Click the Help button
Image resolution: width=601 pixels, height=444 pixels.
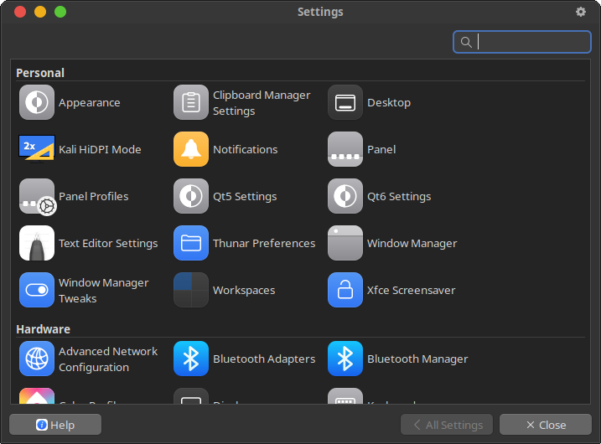(55, 425)
